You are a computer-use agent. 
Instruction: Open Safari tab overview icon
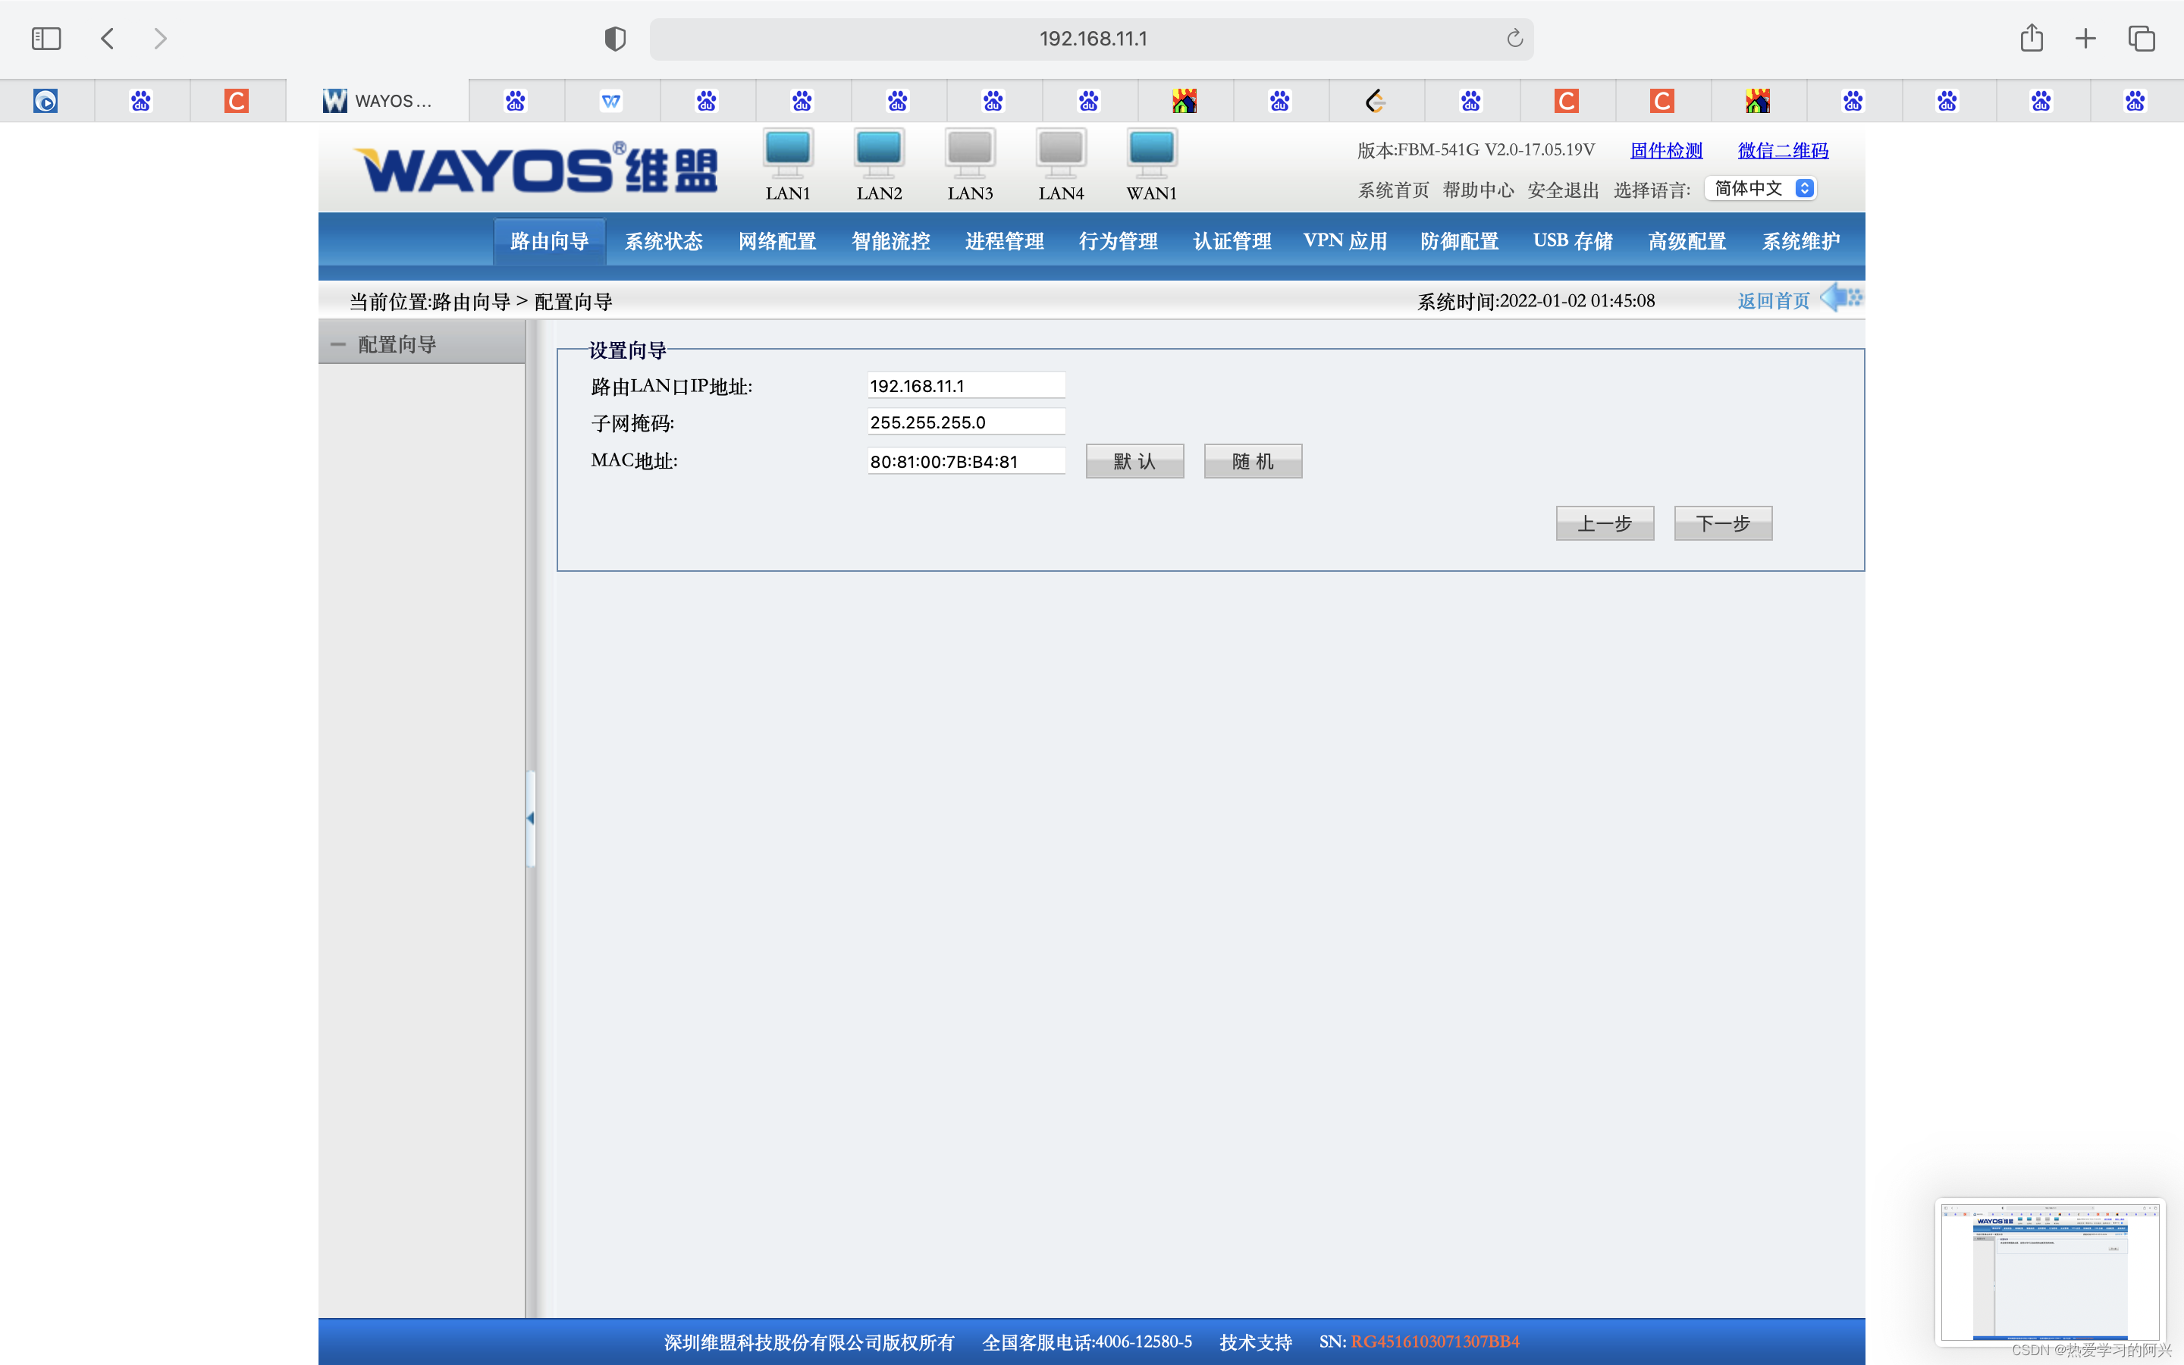2141,39
